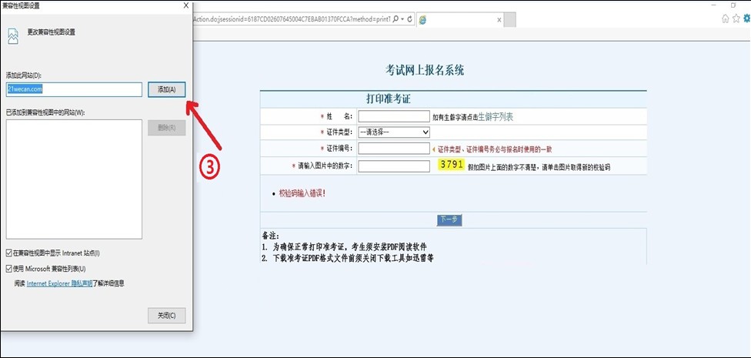Screen dimensions: 751x358
Task: Click the 下一步 button
Action: [x=449, y=219]
